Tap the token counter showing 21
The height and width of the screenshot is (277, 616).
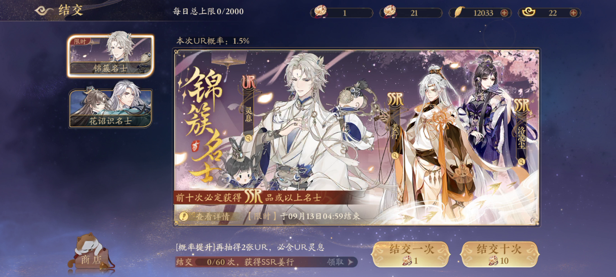[411, 13]
